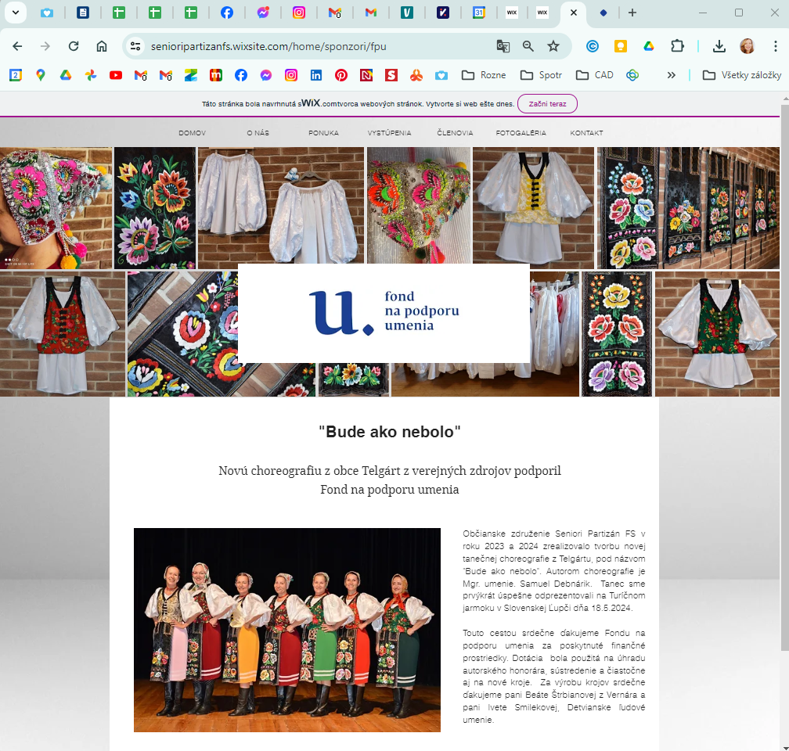Open the browser extensions puzzle icon
This screenshot has width=789, height=751.
point(677,46)
